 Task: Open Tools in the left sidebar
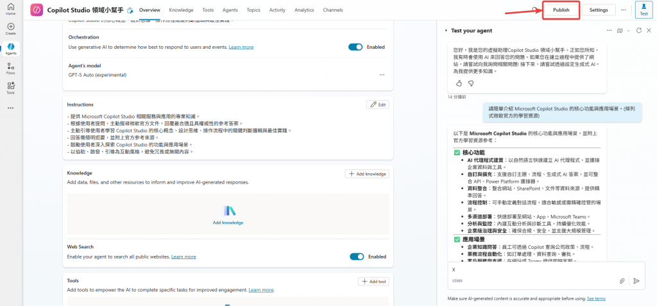tap(11, 88)
